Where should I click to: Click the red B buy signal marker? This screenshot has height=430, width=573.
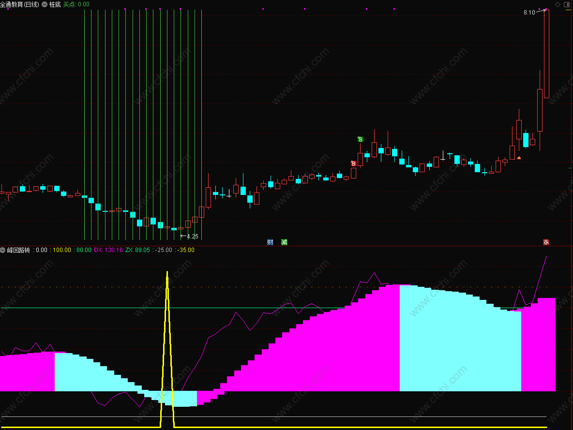click(x=353, y=163)
